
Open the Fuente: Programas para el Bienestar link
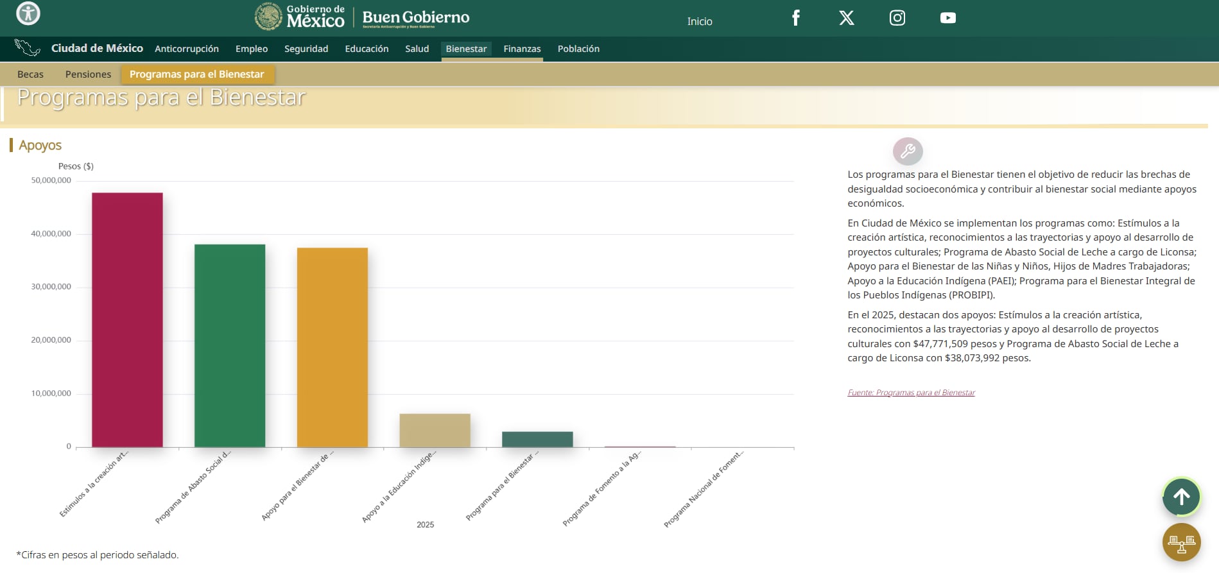click(x=911, y=393)
